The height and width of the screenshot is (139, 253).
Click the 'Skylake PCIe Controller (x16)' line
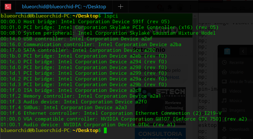109,27
